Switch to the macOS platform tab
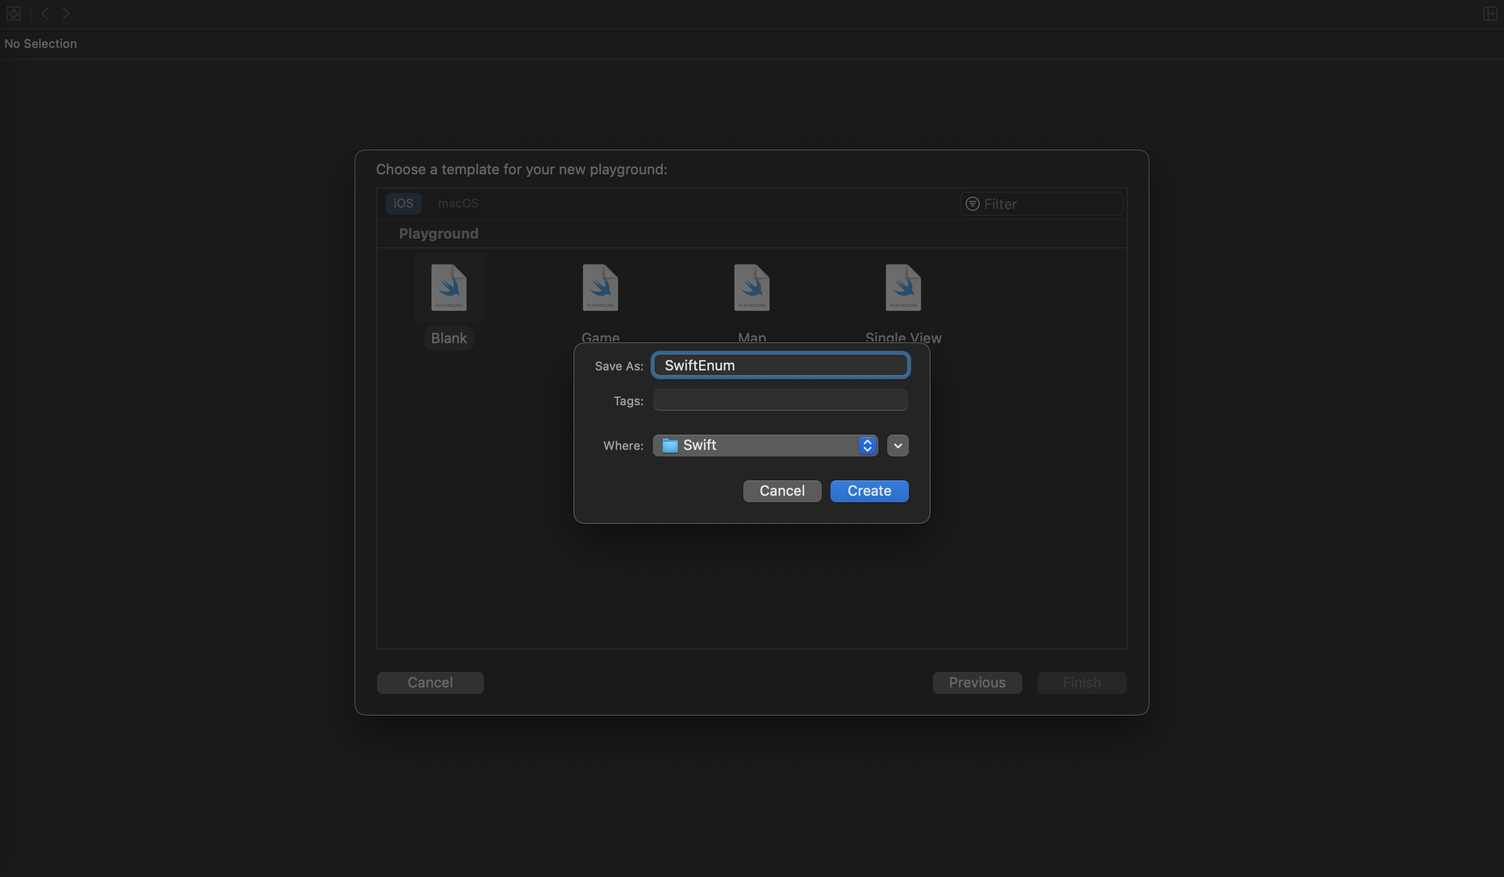The image size is (1504, 877). 458,203
